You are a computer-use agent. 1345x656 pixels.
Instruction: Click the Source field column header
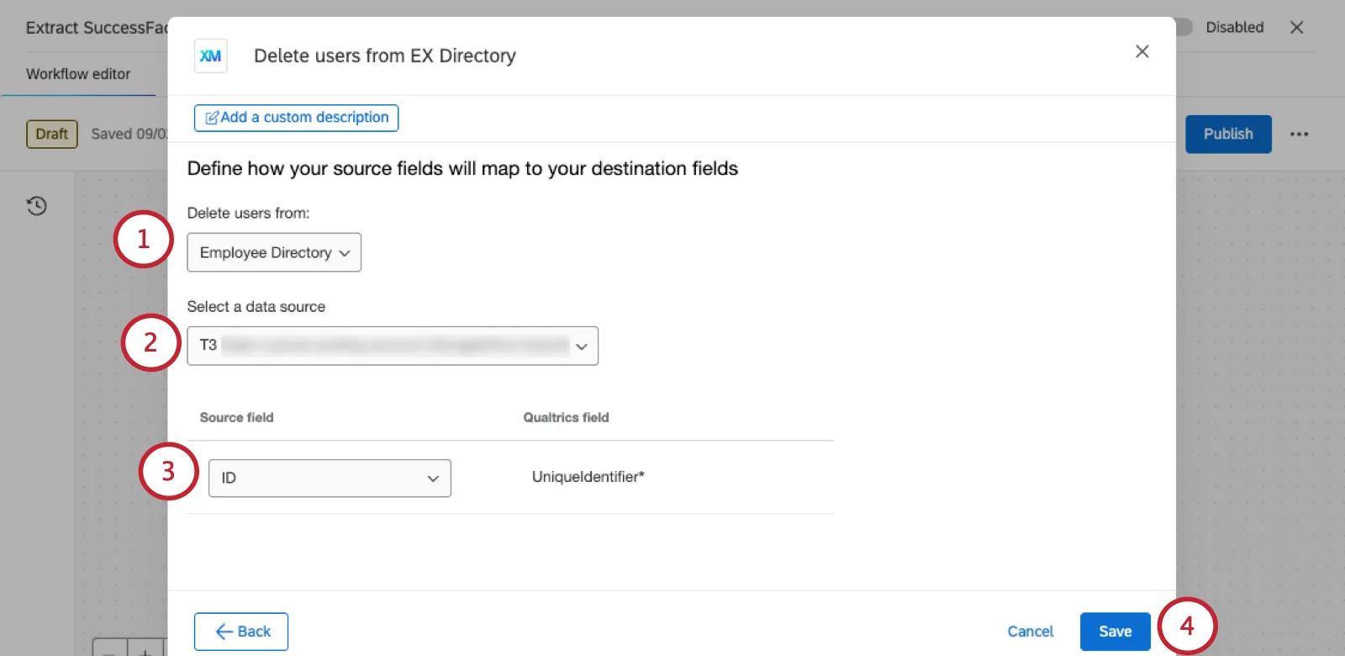(x=237, y=417)
